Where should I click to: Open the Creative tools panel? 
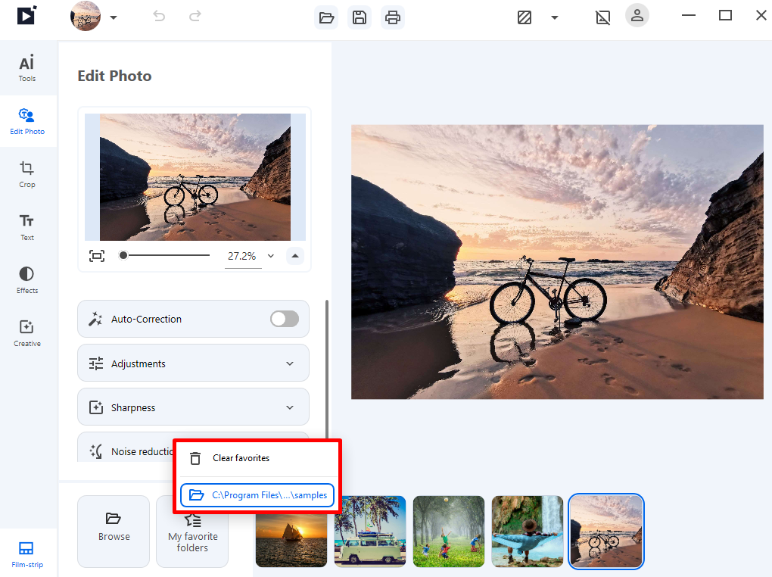click(x=27, y=332)
